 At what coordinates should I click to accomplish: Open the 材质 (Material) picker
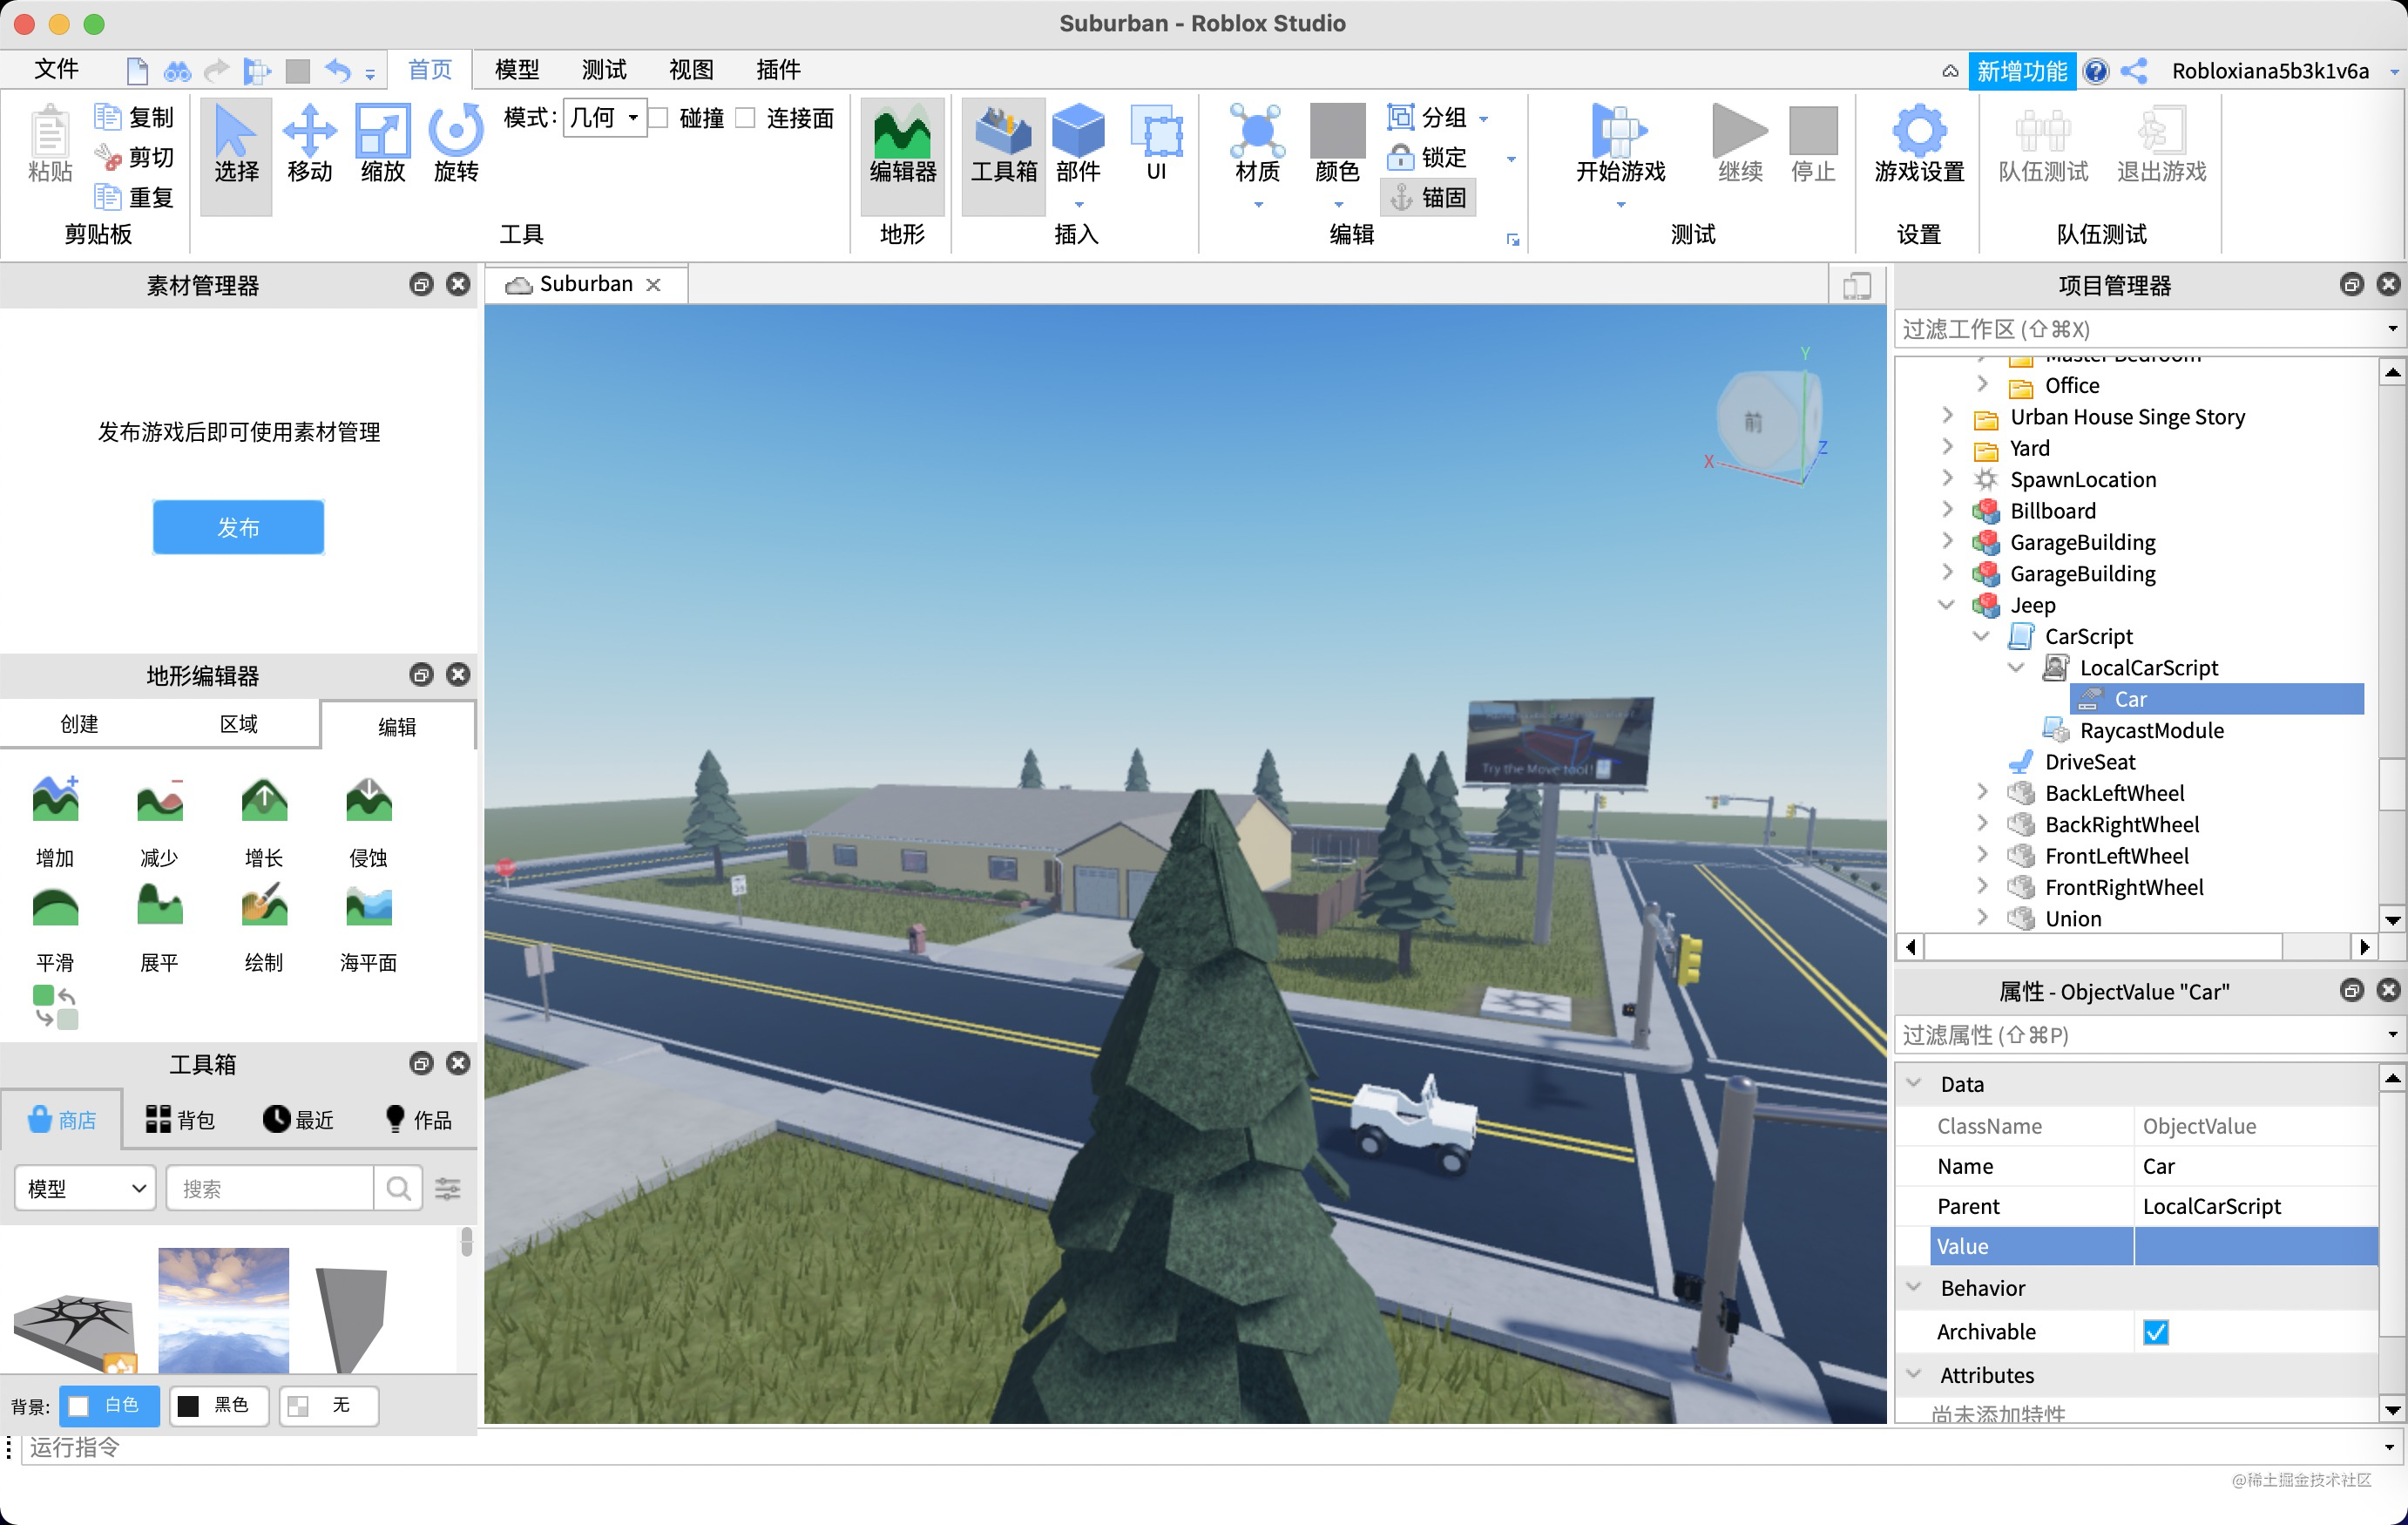coord(1257,131)
